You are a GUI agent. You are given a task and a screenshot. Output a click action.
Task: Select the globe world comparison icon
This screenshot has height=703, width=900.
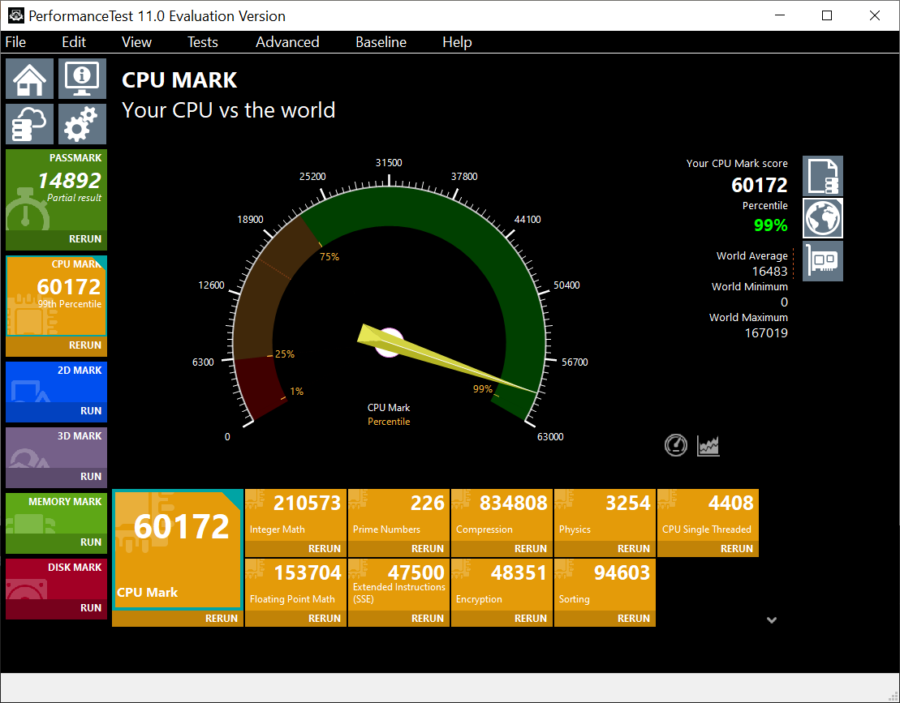point(823,218)
